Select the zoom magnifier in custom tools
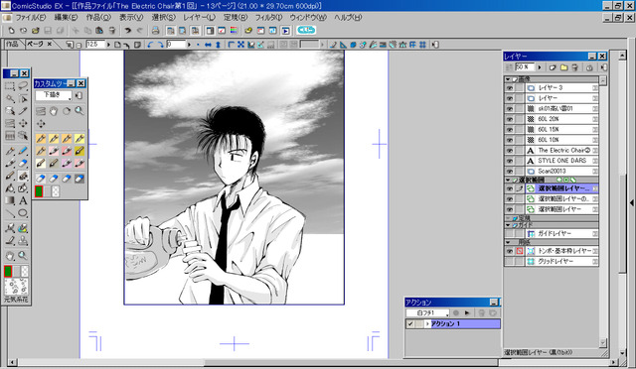 [79, 110]
